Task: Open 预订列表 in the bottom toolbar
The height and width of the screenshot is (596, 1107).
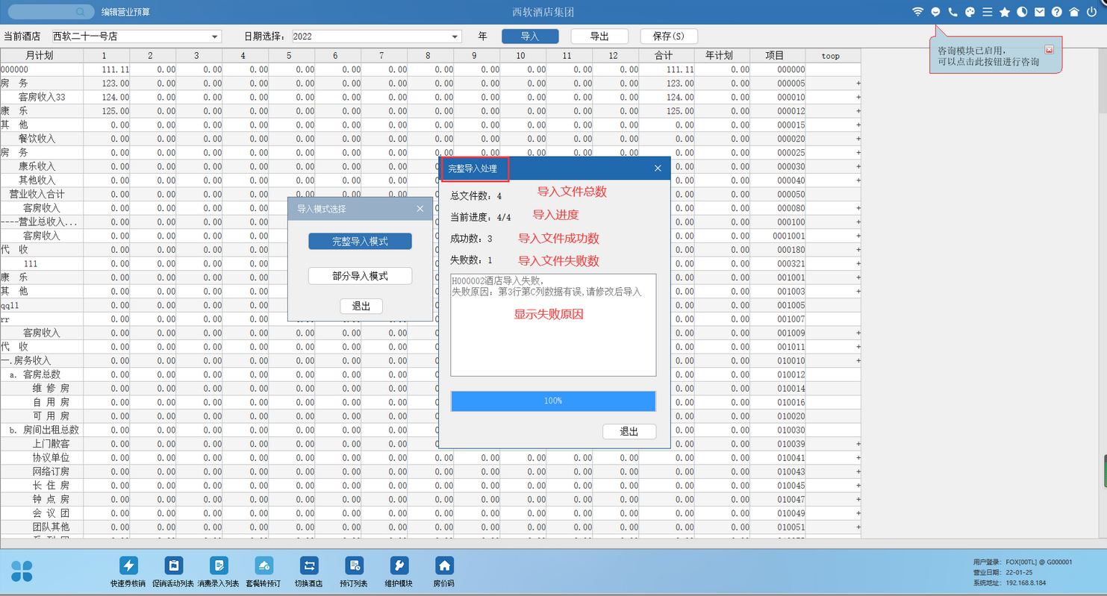Action: (x=354, y=571)
